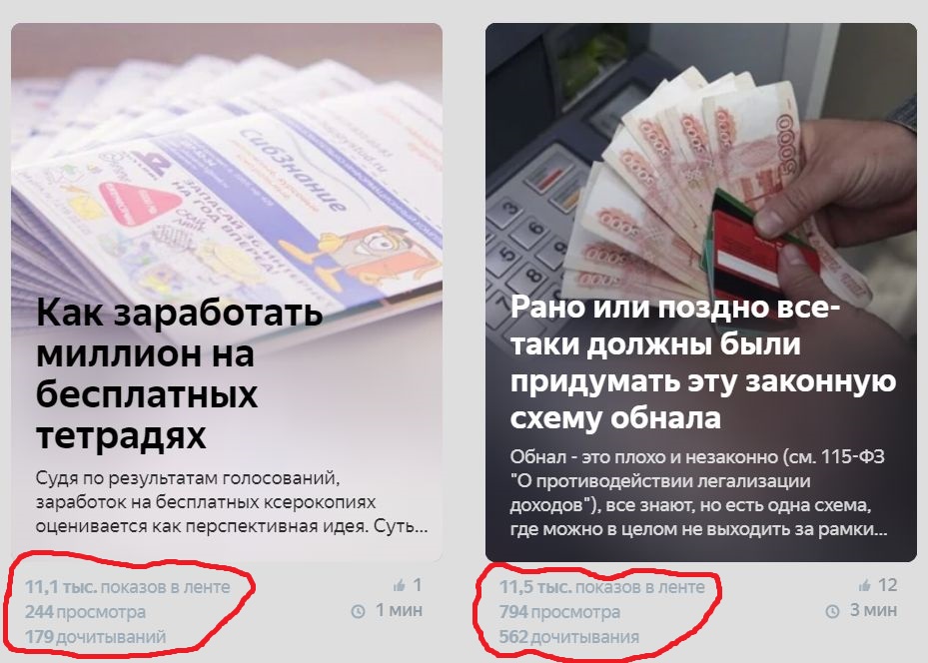Click the thumbs-up icon under the left card

(399, 585)
